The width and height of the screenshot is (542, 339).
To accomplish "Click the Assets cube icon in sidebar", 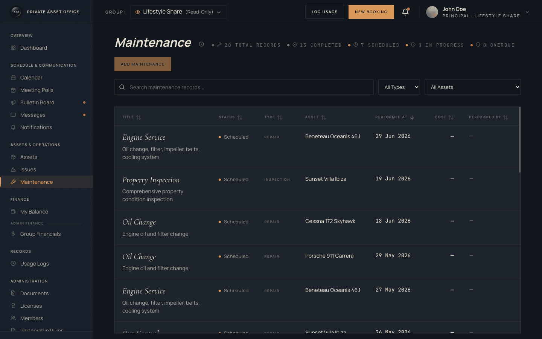I will tap(13, 157).
